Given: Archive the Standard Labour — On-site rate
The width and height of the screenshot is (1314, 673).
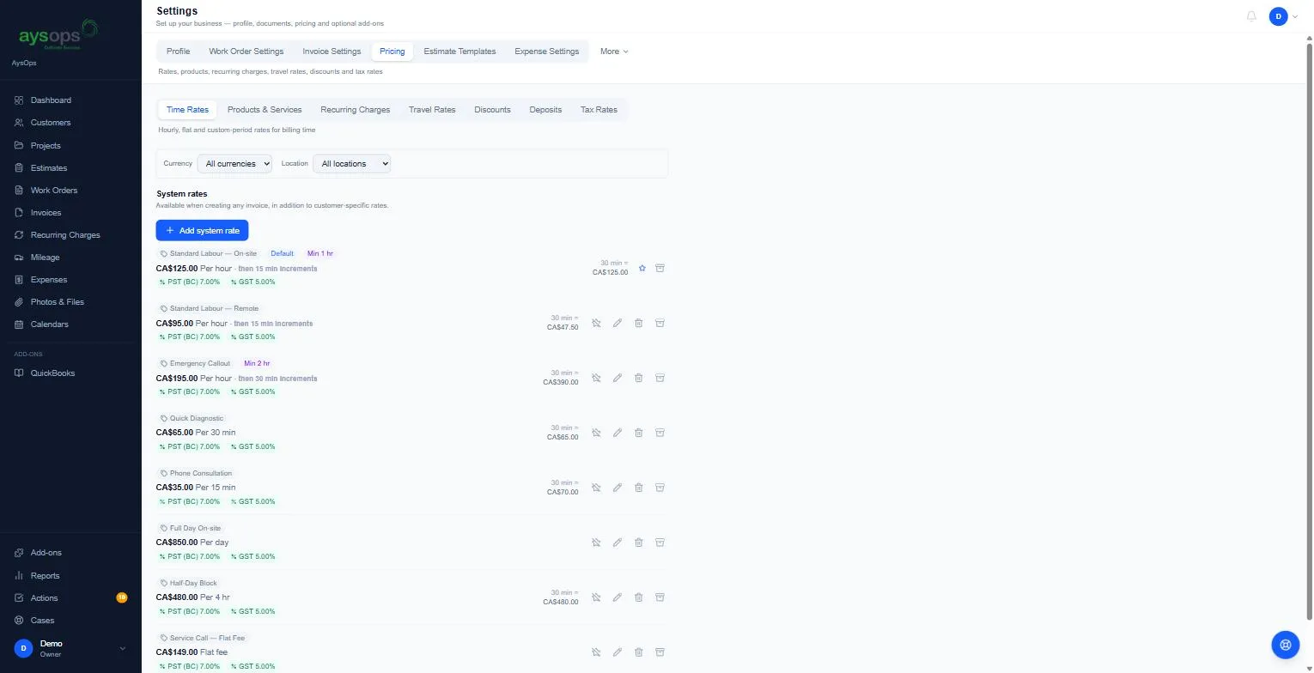Looking at the screenshot, I should point(660,268).
